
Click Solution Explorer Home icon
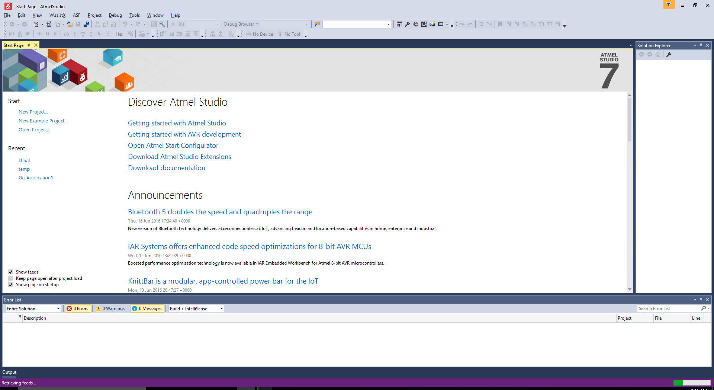pyautogui.click(x=658, y=54)
